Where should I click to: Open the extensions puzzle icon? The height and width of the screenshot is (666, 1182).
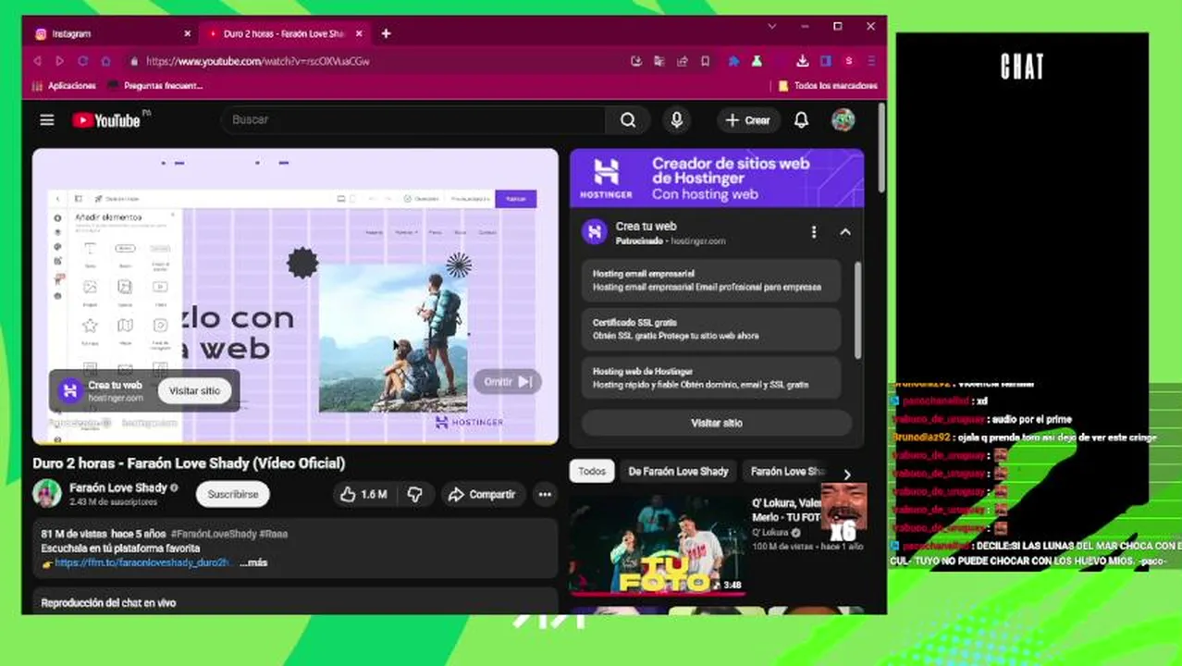click(x=733, y=61)
